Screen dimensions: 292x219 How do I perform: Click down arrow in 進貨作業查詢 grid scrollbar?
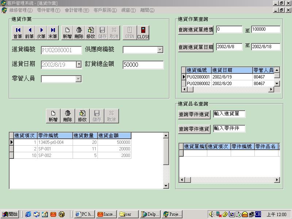point(277,84)
